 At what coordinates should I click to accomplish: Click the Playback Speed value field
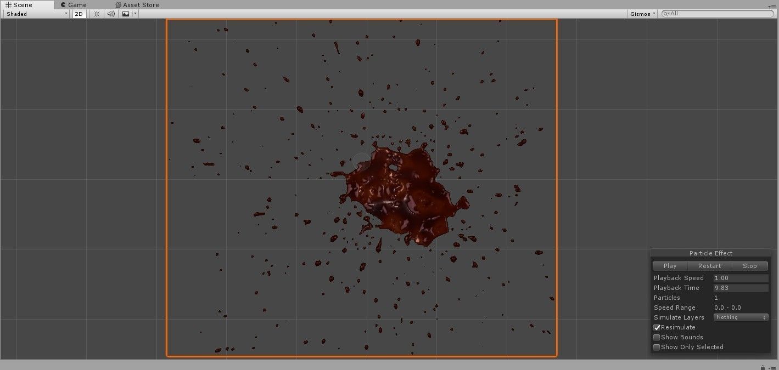[x=741, y=278]
